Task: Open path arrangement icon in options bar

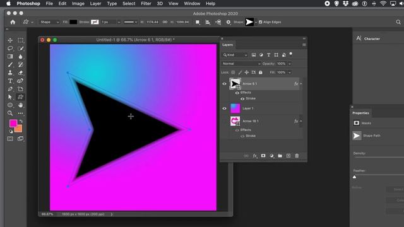Action: click(218, 23)
